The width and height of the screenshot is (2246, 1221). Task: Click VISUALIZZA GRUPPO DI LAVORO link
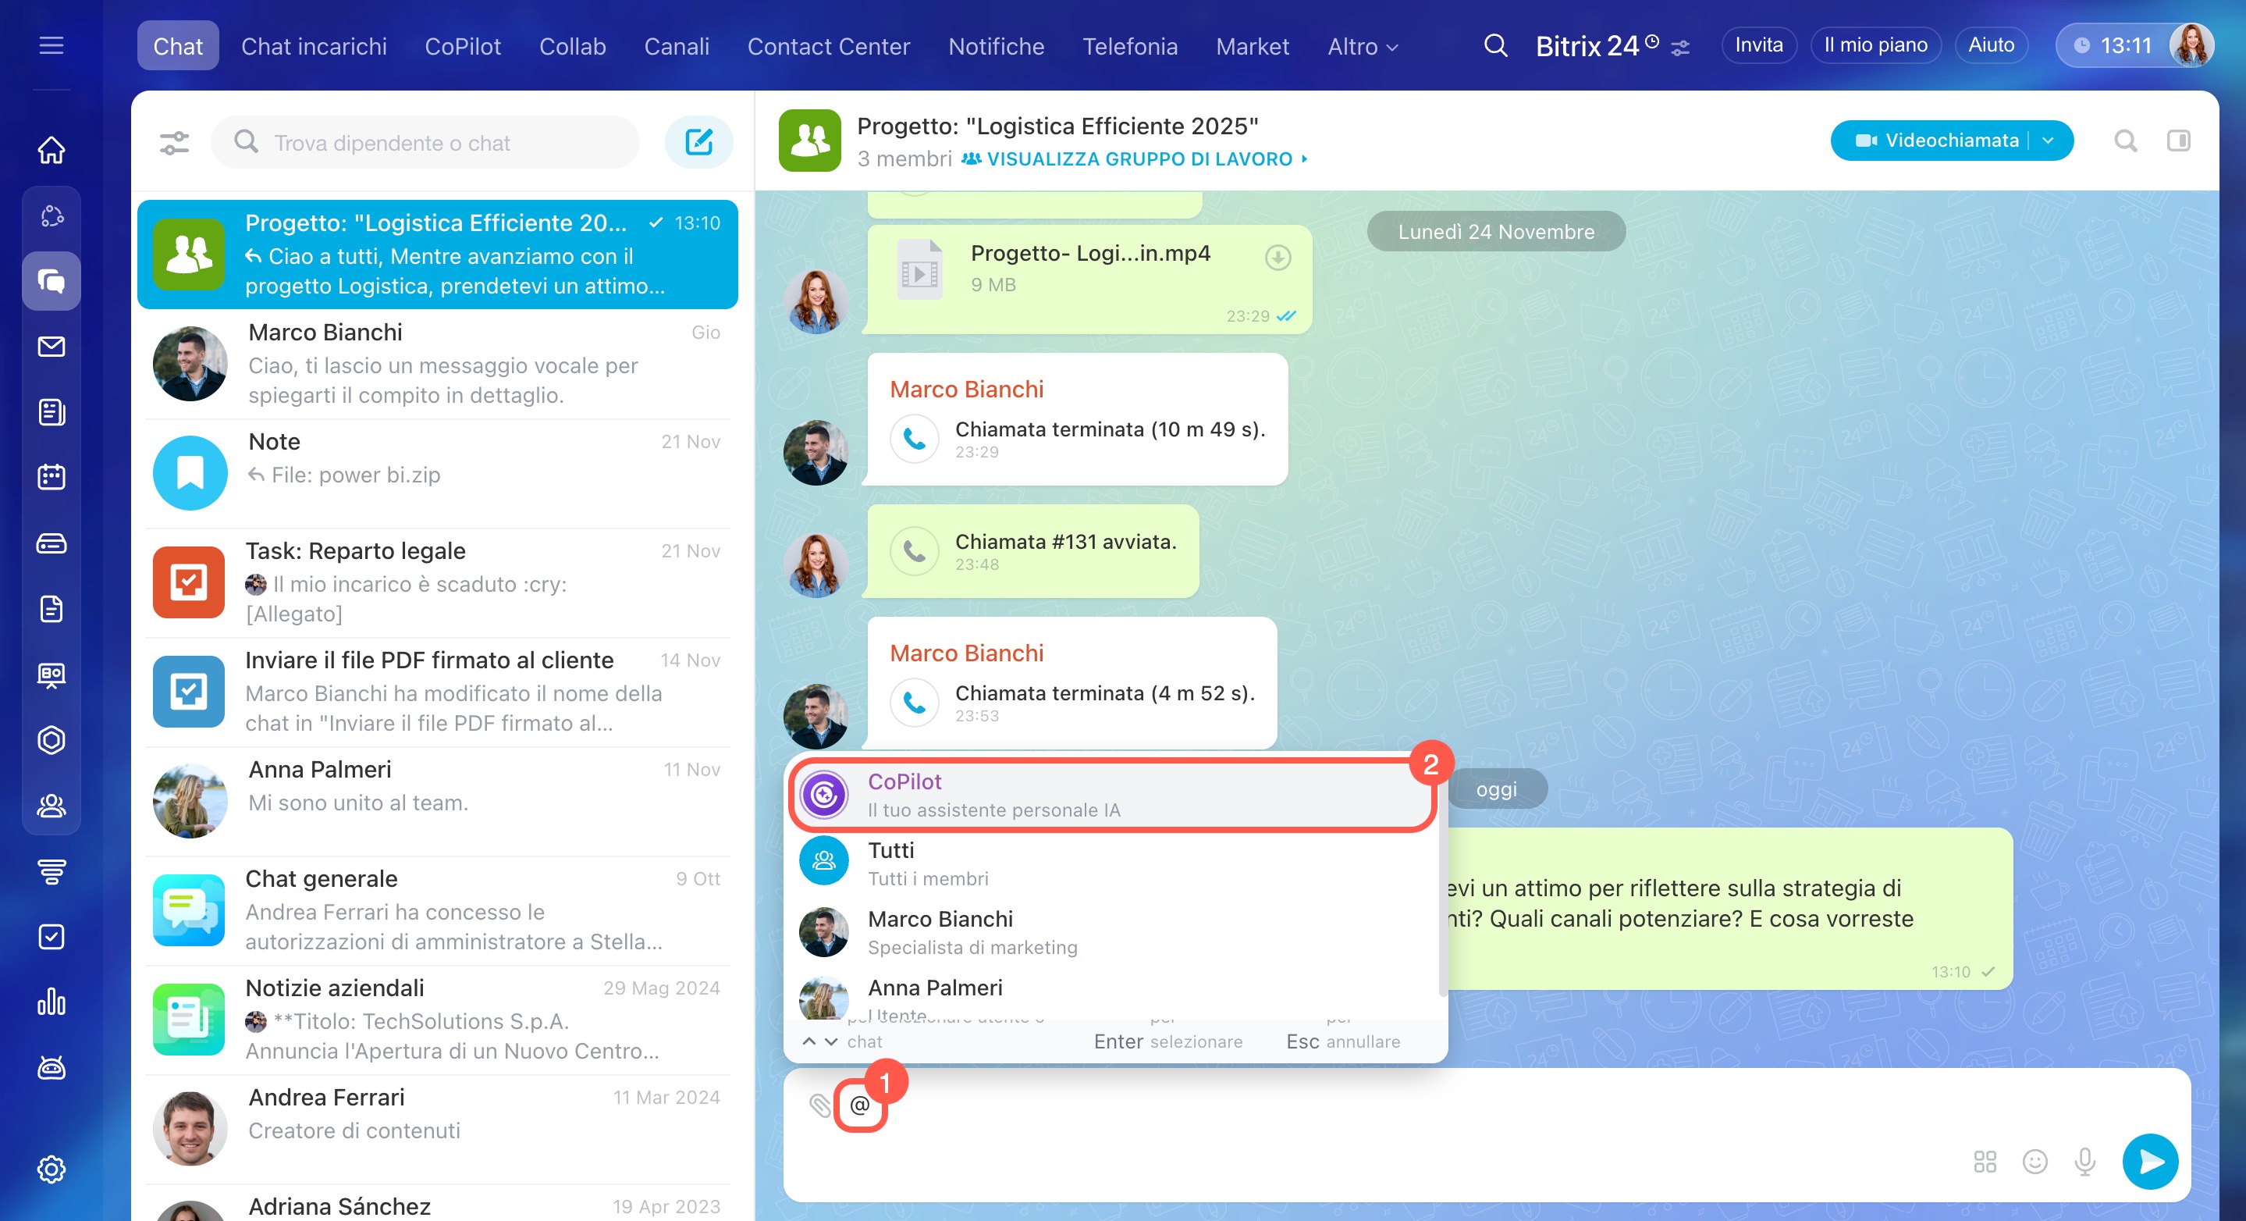click(x=1139, y=158)
